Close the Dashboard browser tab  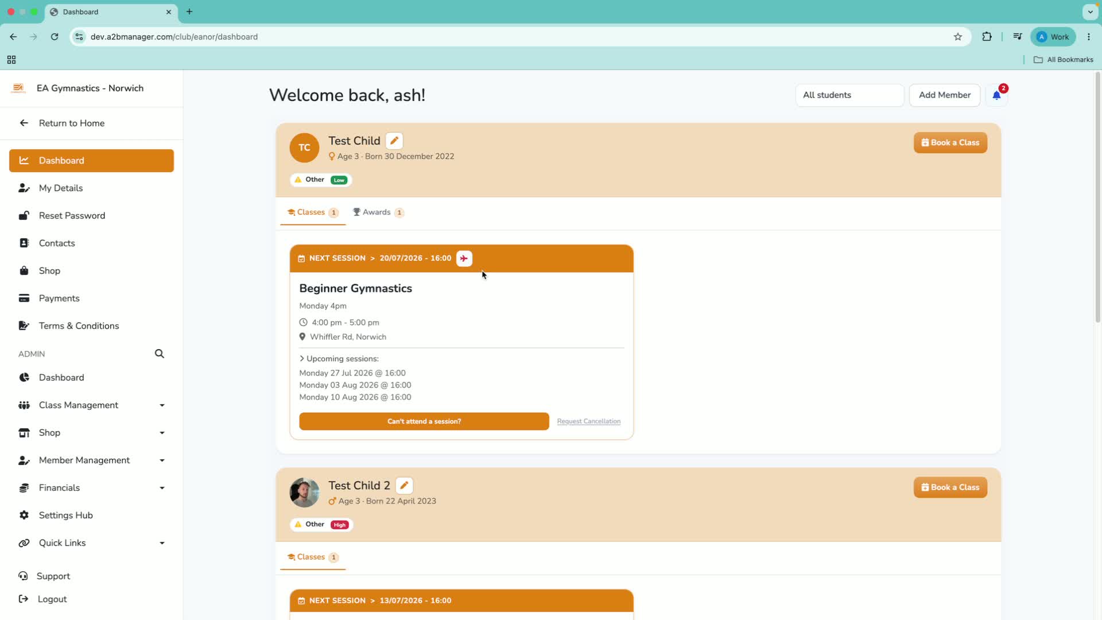tap(169, 11)
